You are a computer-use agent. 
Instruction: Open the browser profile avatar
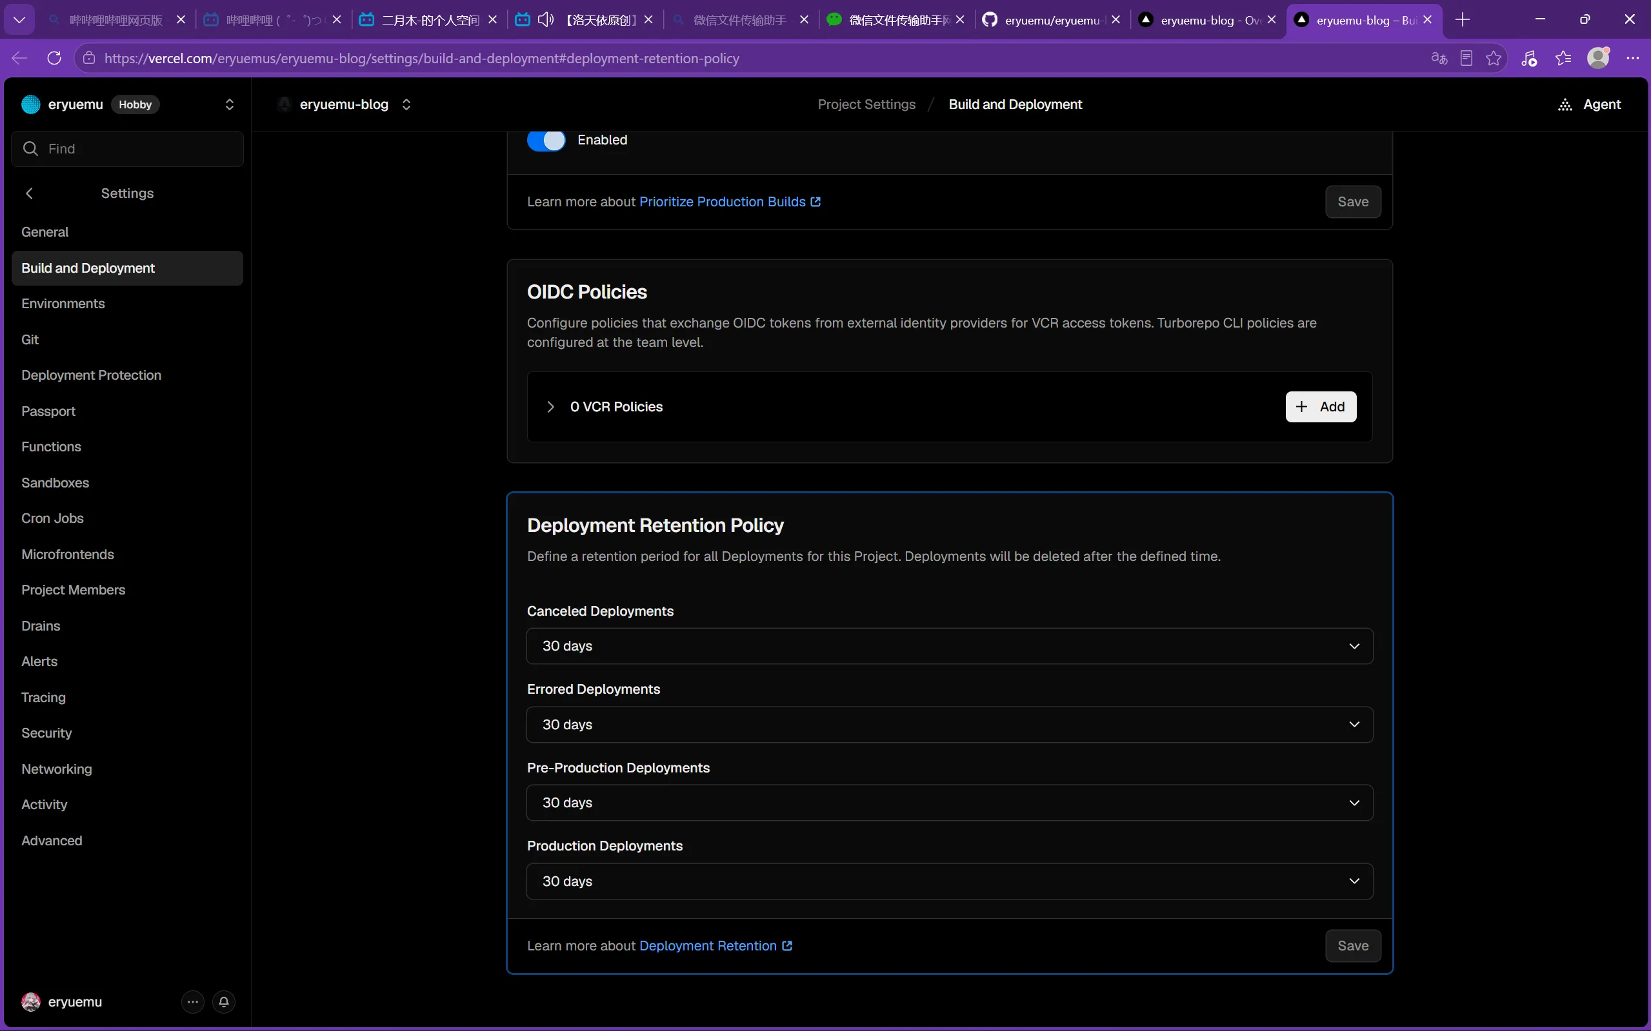tap(1599, 58)
